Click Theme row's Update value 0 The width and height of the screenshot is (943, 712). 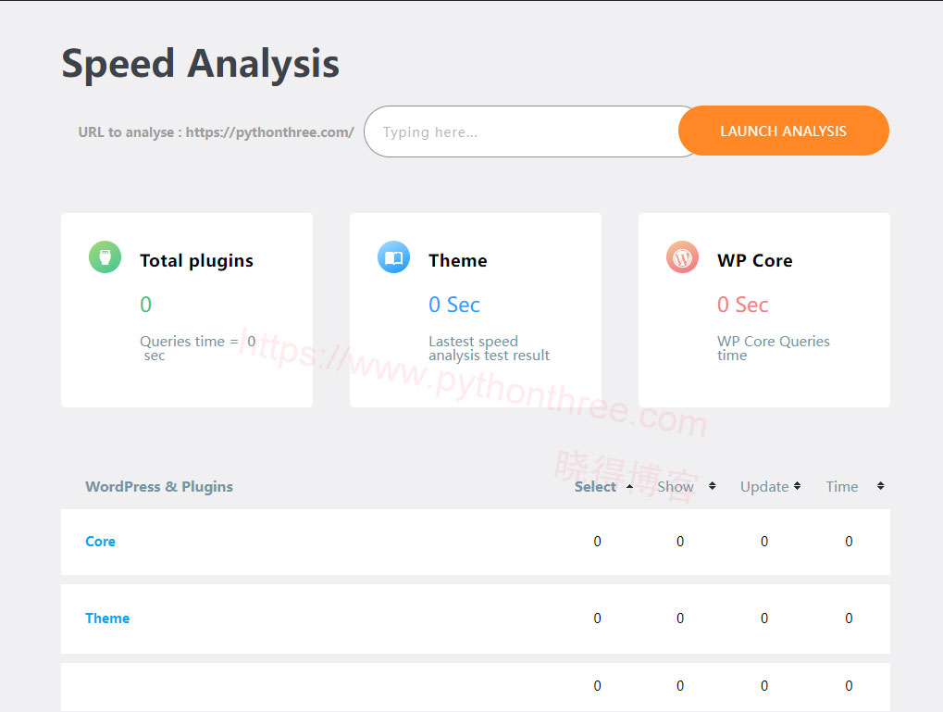point(764,618)
